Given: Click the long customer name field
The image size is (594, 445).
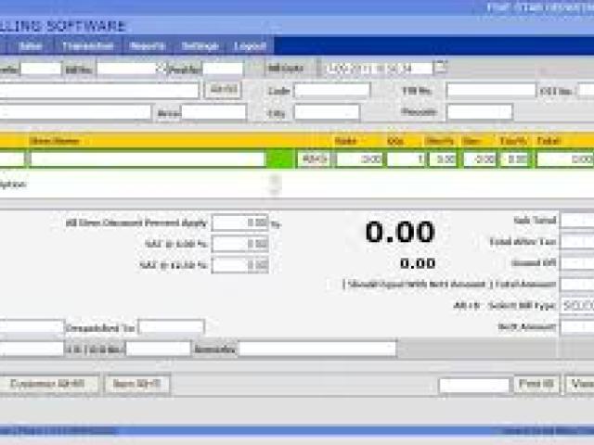Looking at the screenshot, I should [x=99, y=91].
